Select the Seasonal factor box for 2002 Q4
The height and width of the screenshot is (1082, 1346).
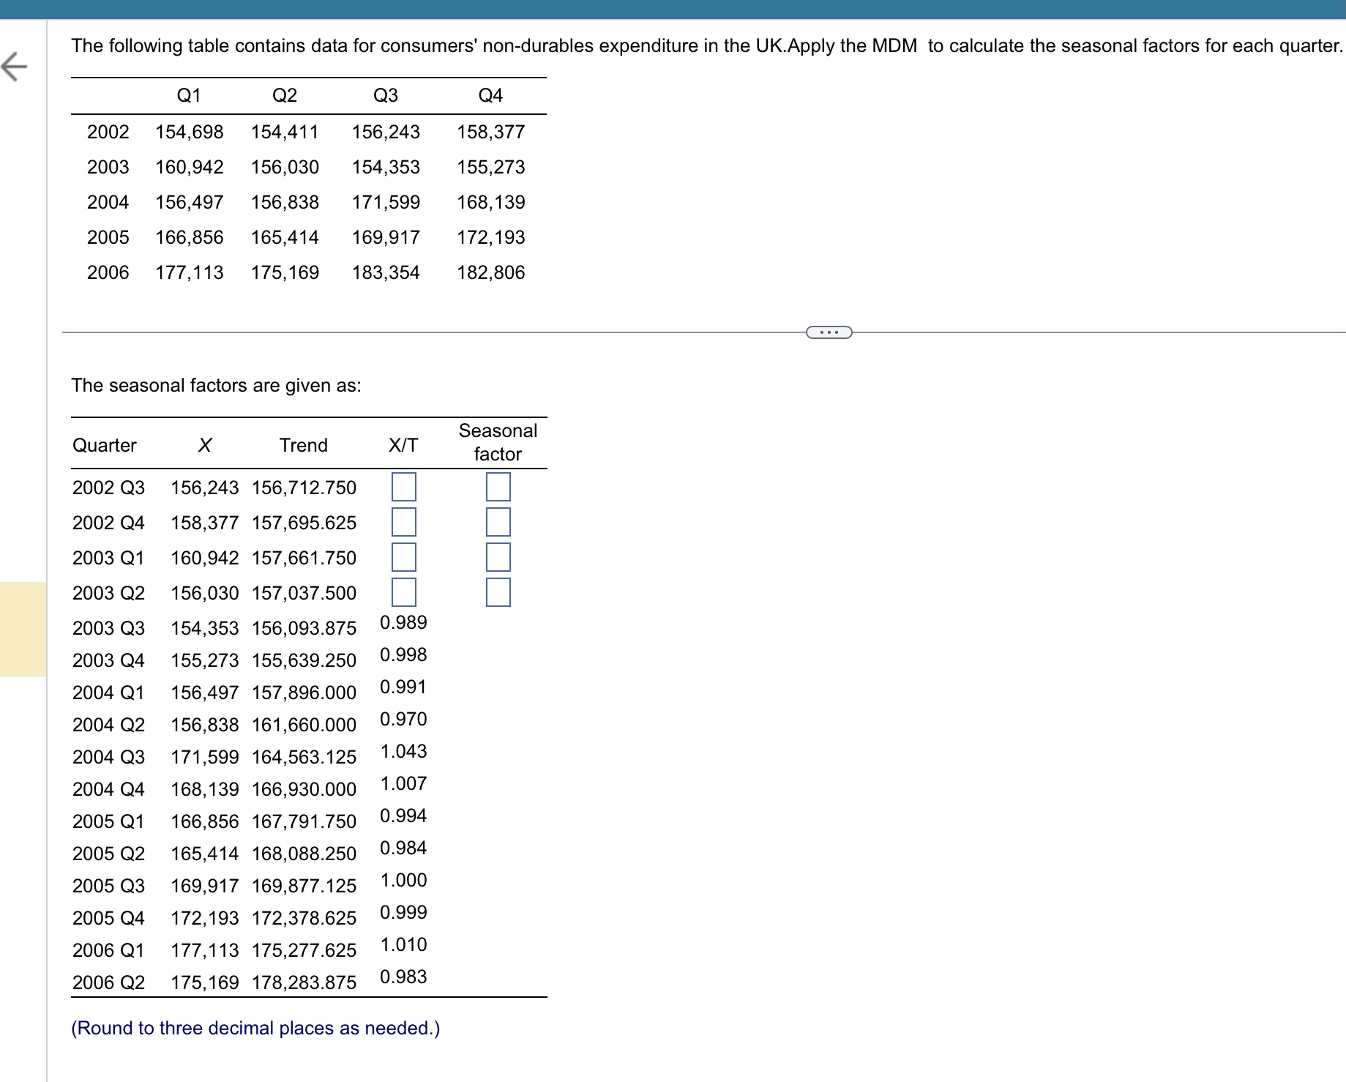click(498, 523)
